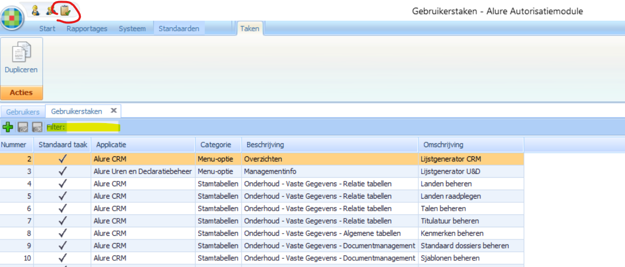Open the Rapportages ribbon tab
The width and height of the screenshot is (625, 267).
(87, 29)
